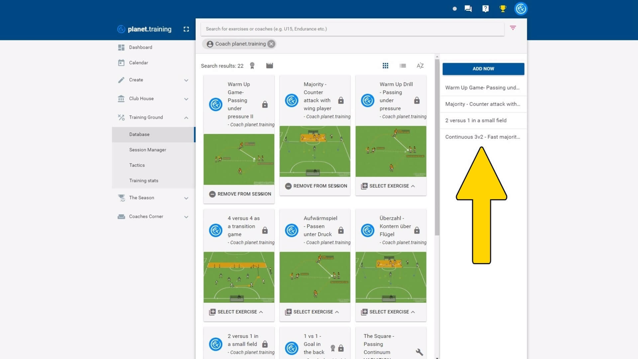
Task: Sort exercises alphabetically with AZ icon
Action: tap(420, 66)
